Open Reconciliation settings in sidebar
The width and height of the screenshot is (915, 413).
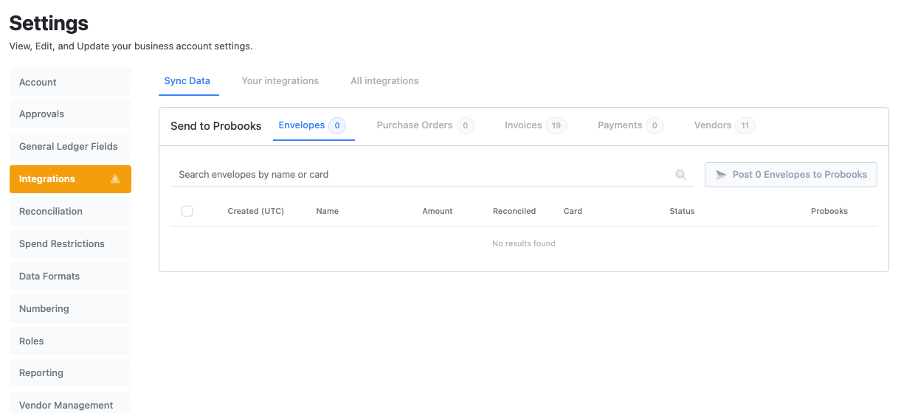click(70, 212)
